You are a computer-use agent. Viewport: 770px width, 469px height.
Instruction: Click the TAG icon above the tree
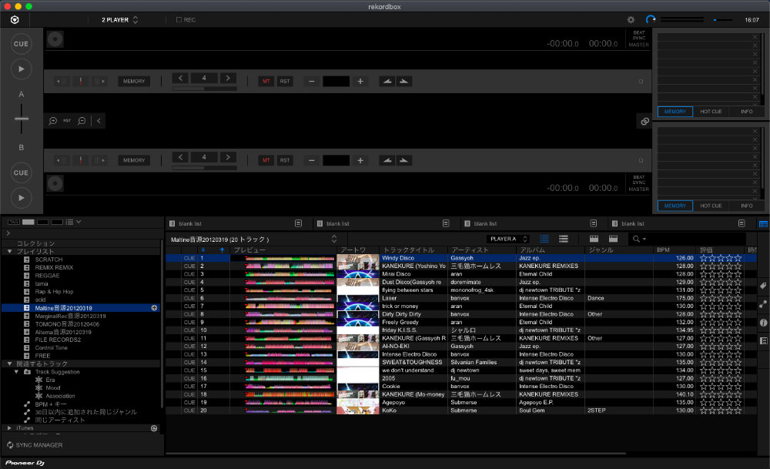(x=14, y=222)
